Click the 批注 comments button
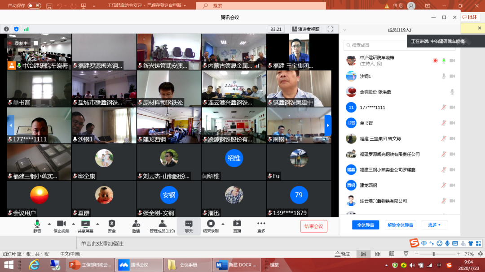Image resolution: width=485 pixels, height=272 pixels. point(470,17)
